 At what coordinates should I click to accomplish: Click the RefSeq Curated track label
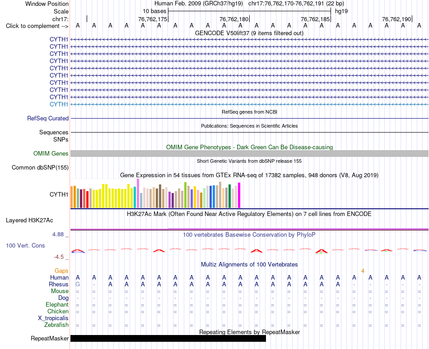click(48, 119)
